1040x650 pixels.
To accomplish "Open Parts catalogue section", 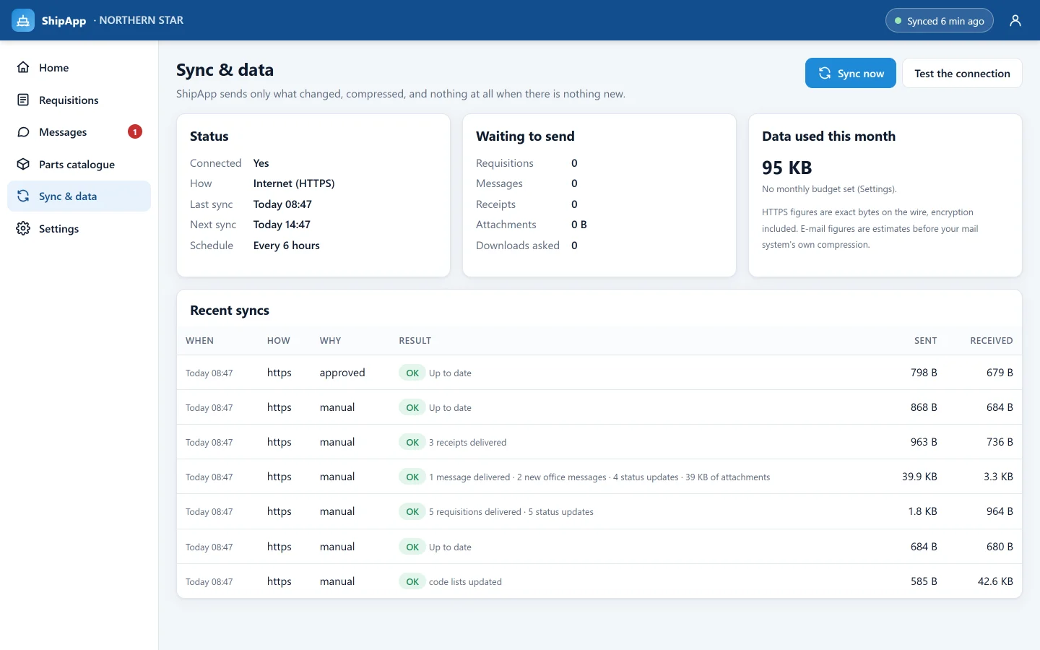I will 79,164.
